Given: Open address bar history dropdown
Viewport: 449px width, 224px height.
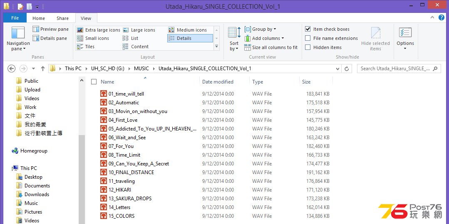Looking at the screenshot, I should click(338, 69).
